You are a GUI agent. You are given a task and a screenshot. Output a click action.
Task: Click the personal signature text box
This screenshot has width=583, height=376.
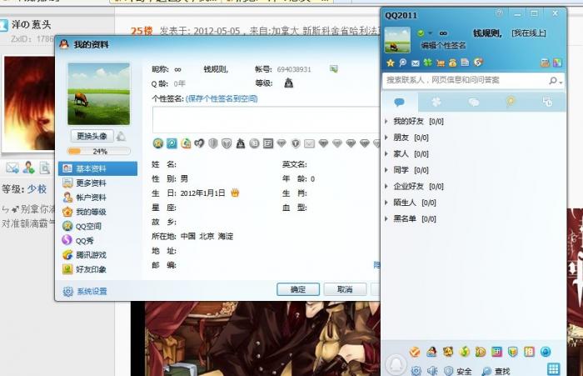267,119
